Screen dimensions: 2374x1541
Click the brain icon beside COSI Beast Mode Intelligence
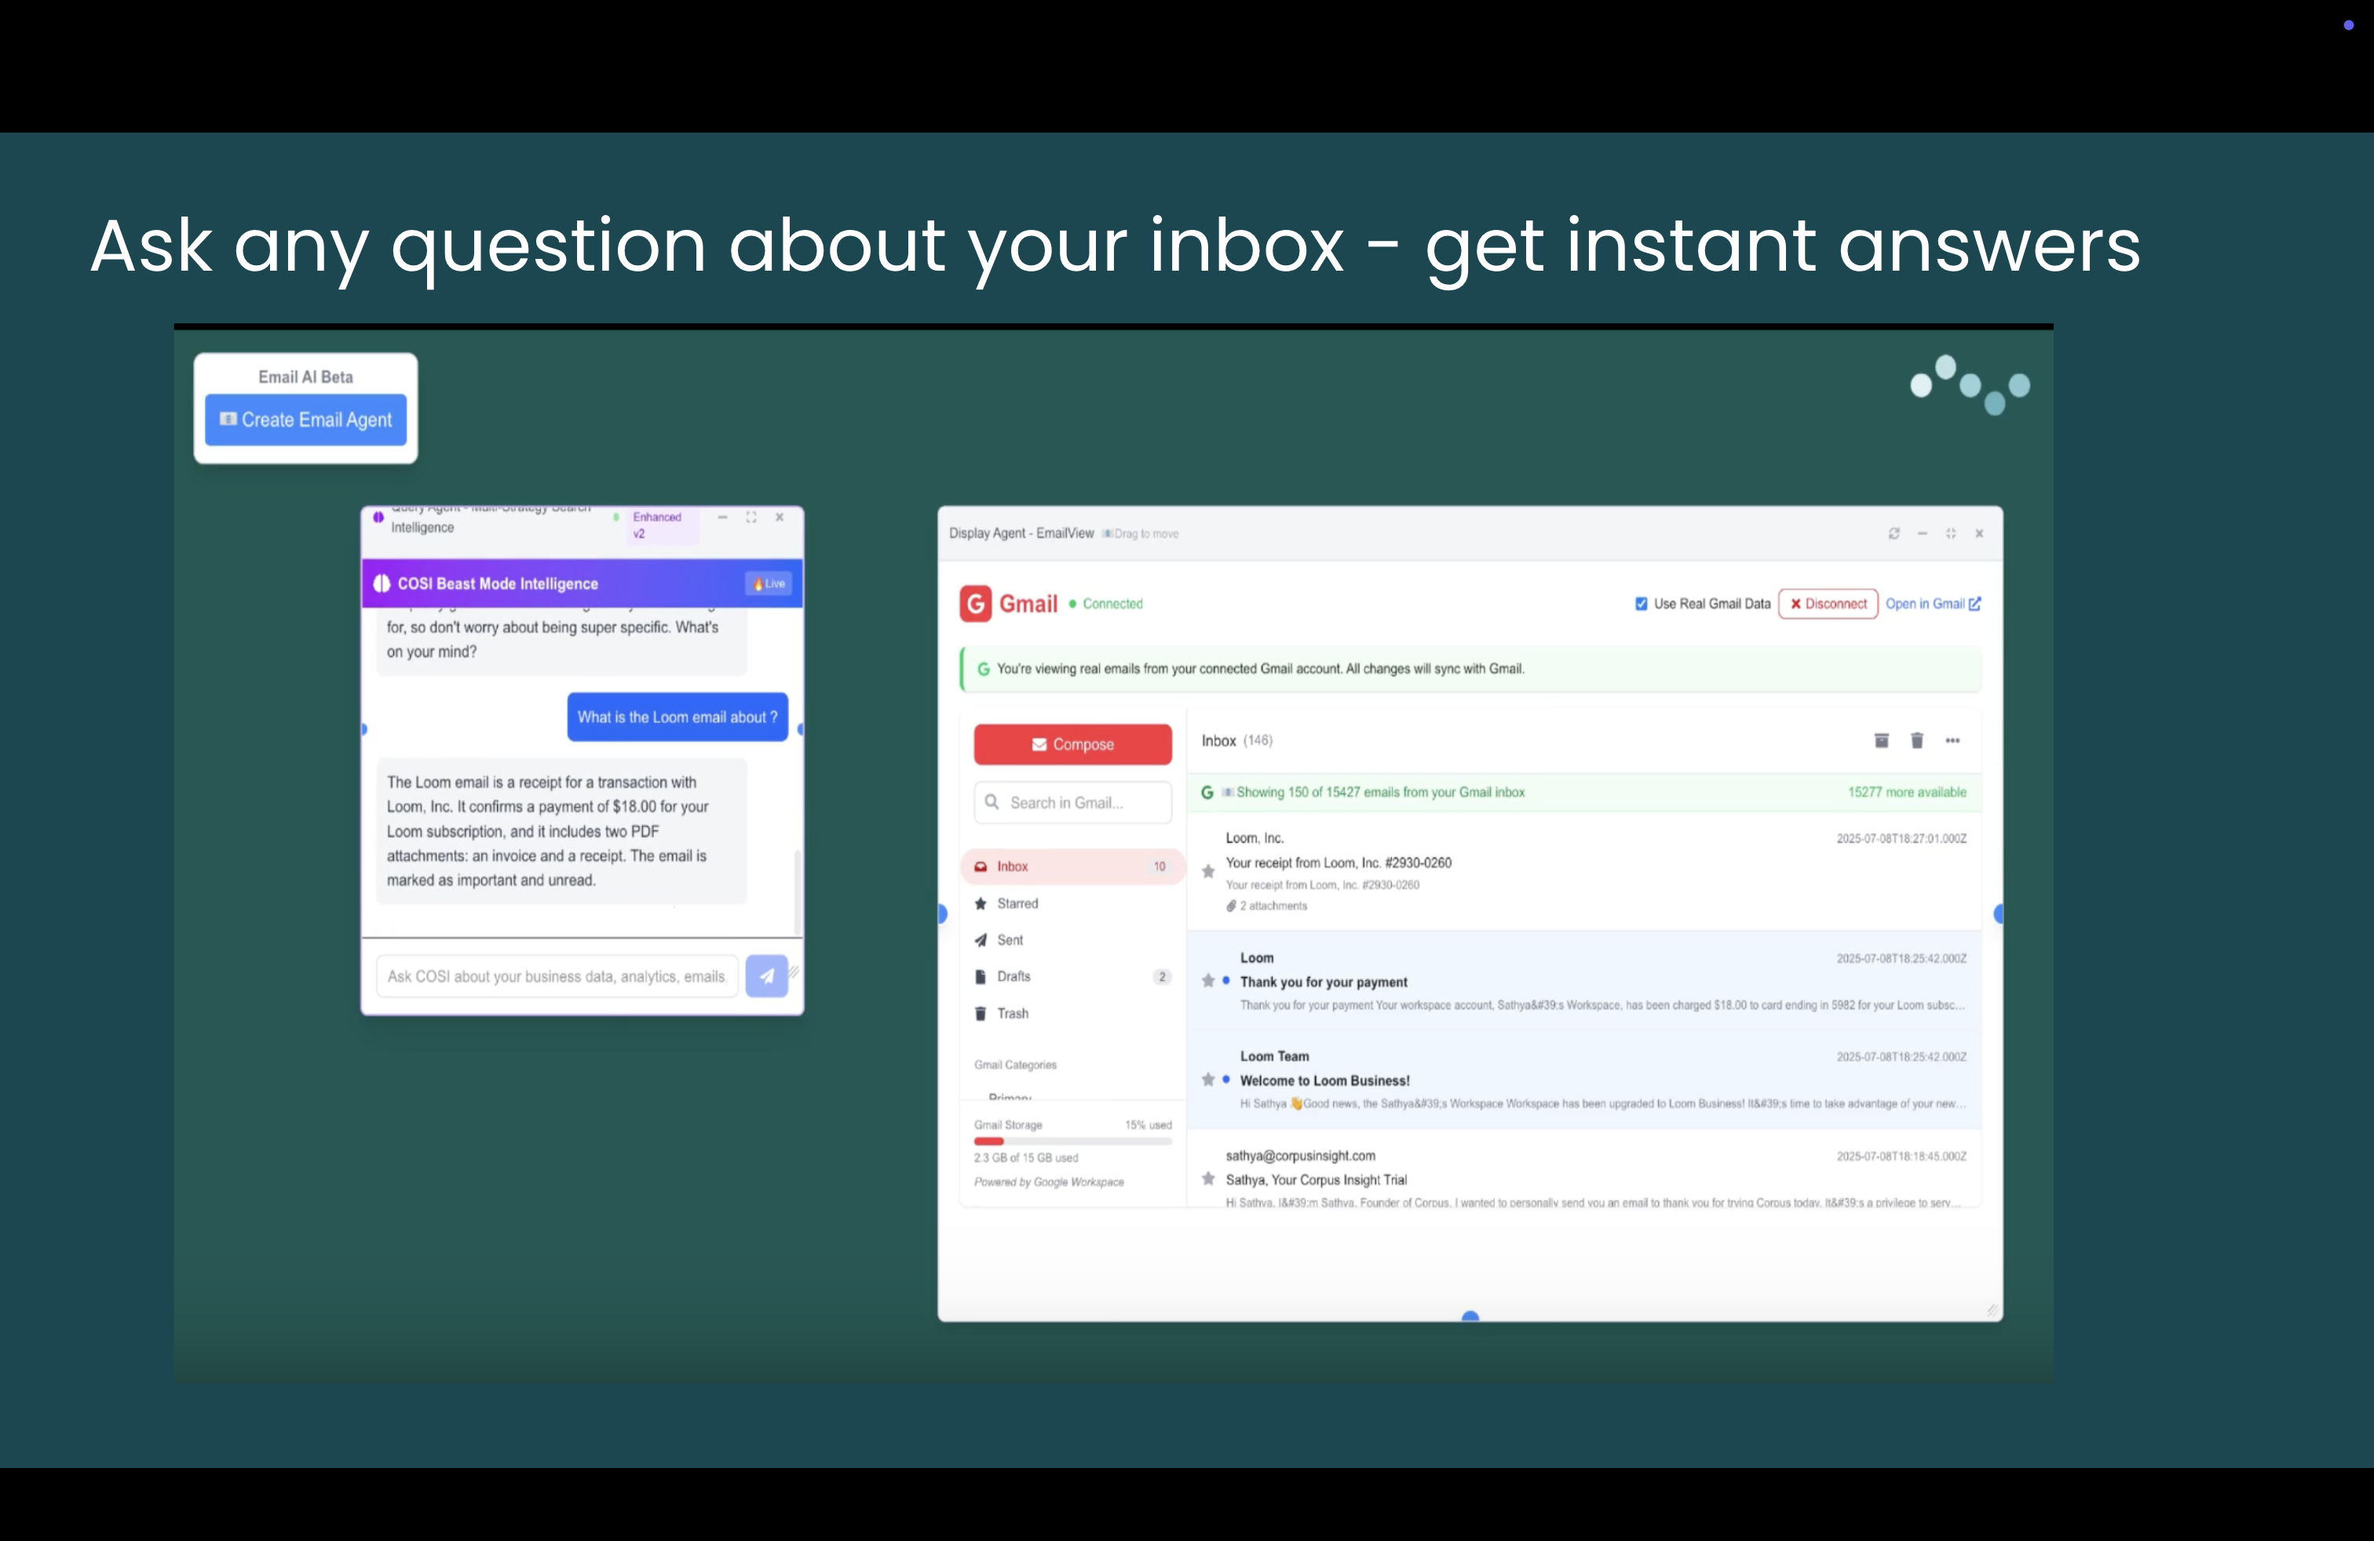[x=381, y=583]
